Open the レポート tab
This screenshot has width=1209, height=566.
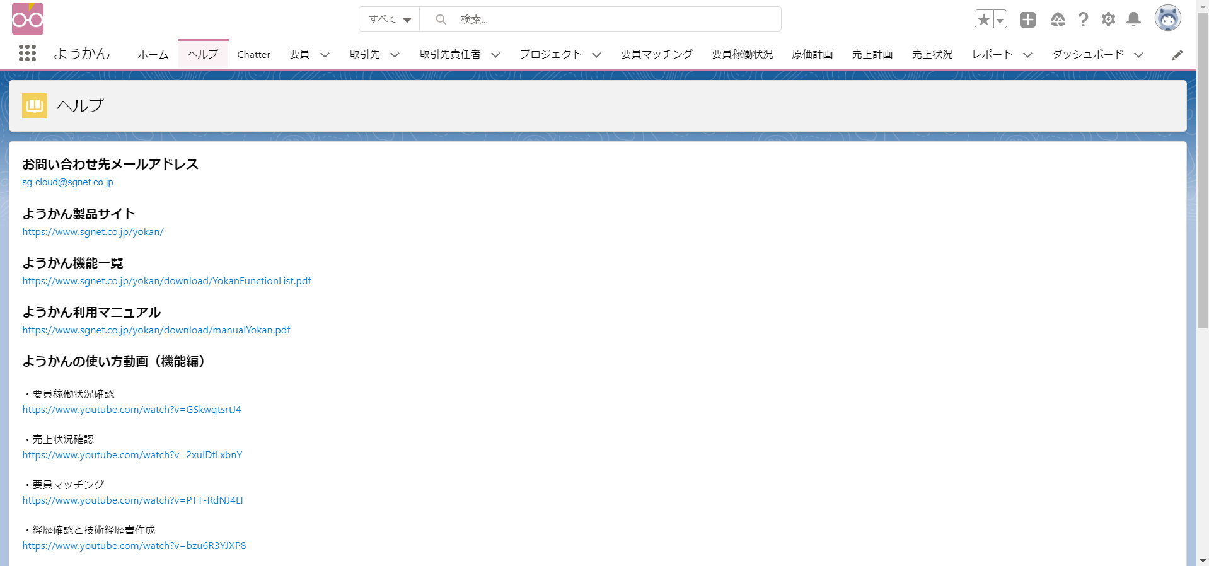(x=992, y=54)
